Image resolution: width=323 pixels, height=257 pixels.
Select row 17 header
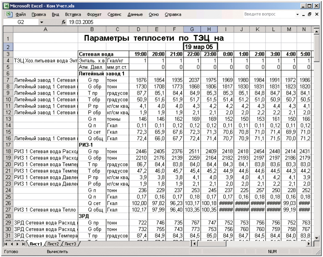(8, 145)
